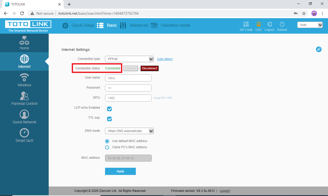Click the Quick Setup gear icon
The height and width of the screenshot is (196, 328).
[x=65, y=25]
